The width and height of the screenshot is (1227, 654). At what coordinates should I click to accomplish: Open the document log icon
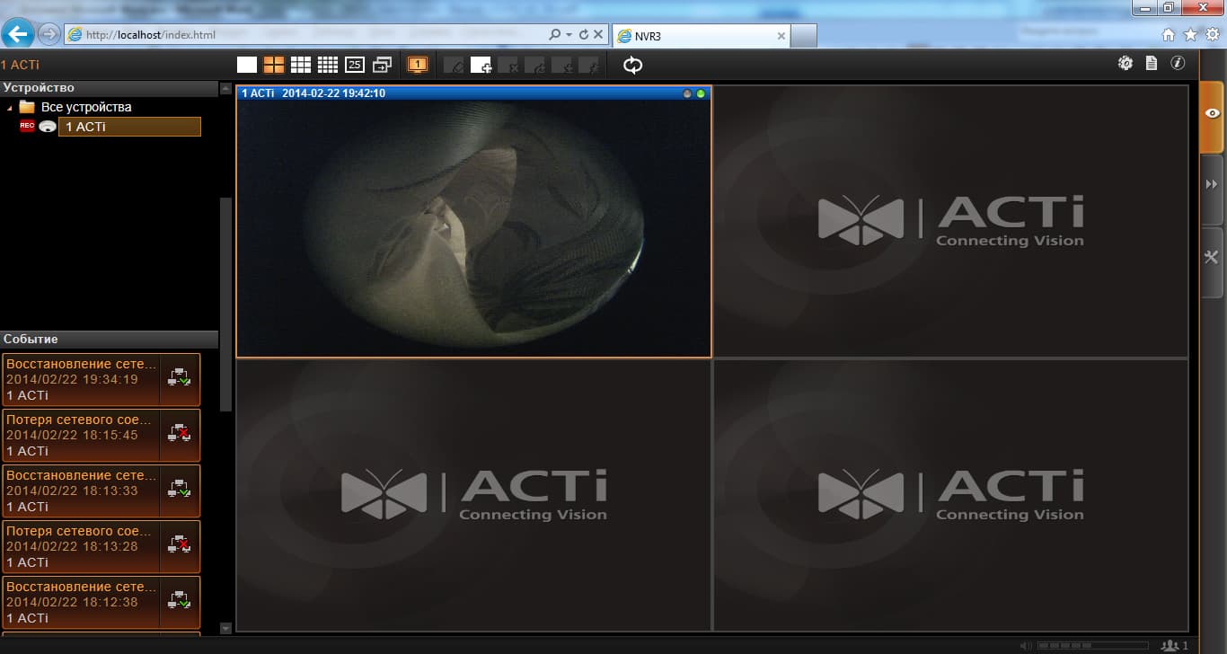[x=1152, y=63]
